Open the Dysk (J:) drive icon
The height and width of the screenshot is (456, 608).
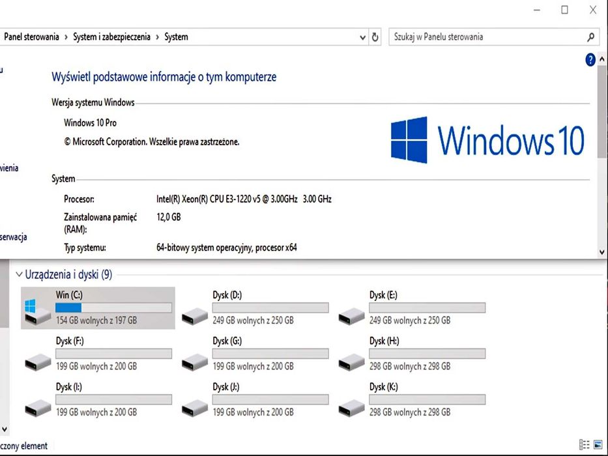point(195,408)
